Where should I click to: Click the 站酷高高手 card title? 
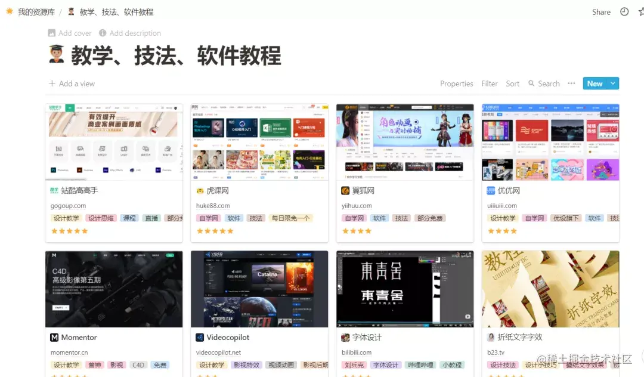point(80,190)
